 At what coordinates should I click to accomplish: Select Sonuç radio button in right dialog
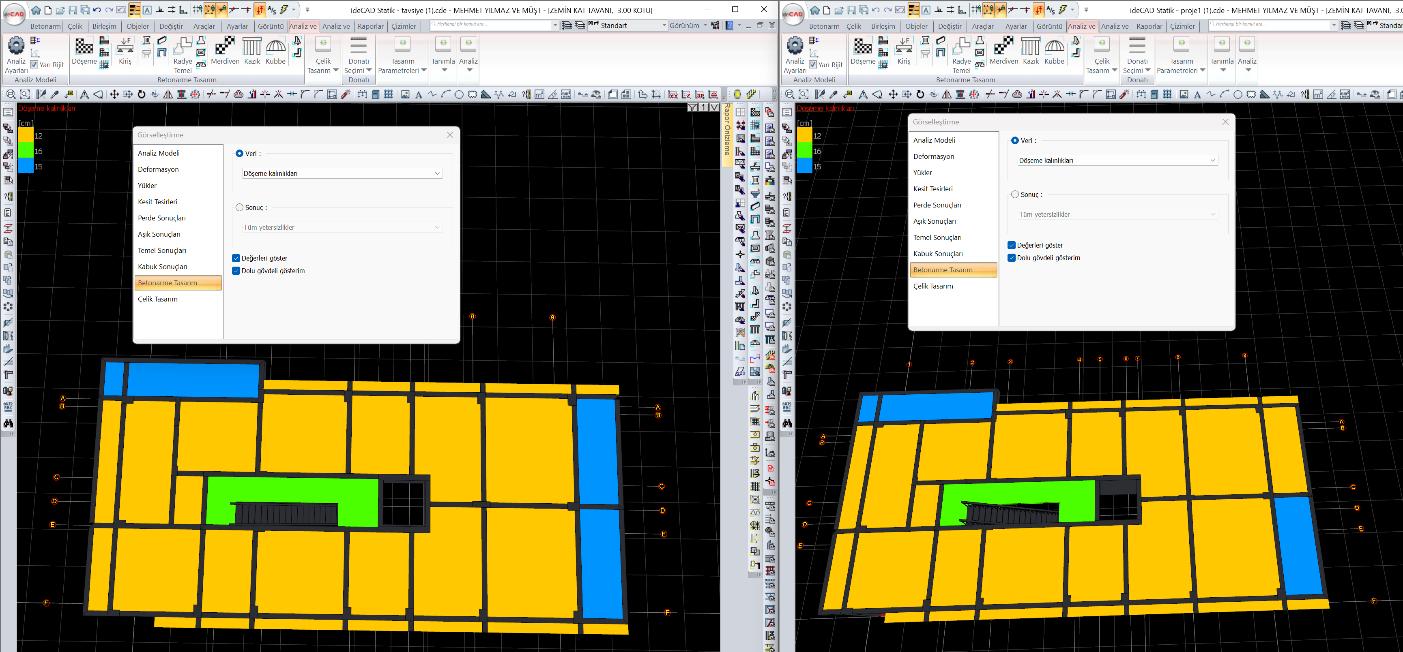click(1015, 194)
